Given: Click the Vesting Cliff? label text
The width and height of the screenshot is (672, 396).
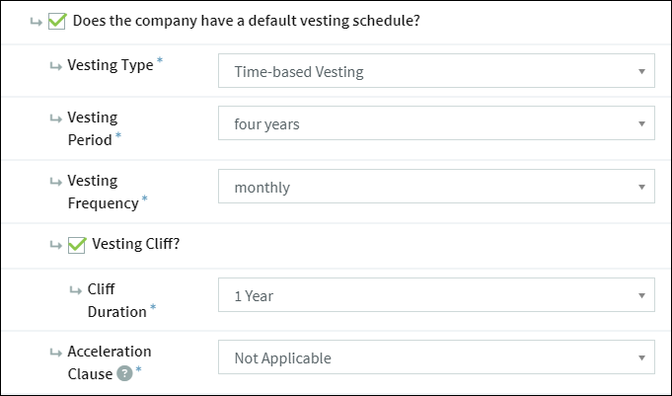Looking at the screenshot, I should pyautogui.click(x=136, y=244).
